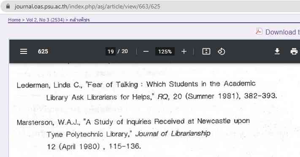
Task: Click the 125% zoom level field
Action: [165, 51]
